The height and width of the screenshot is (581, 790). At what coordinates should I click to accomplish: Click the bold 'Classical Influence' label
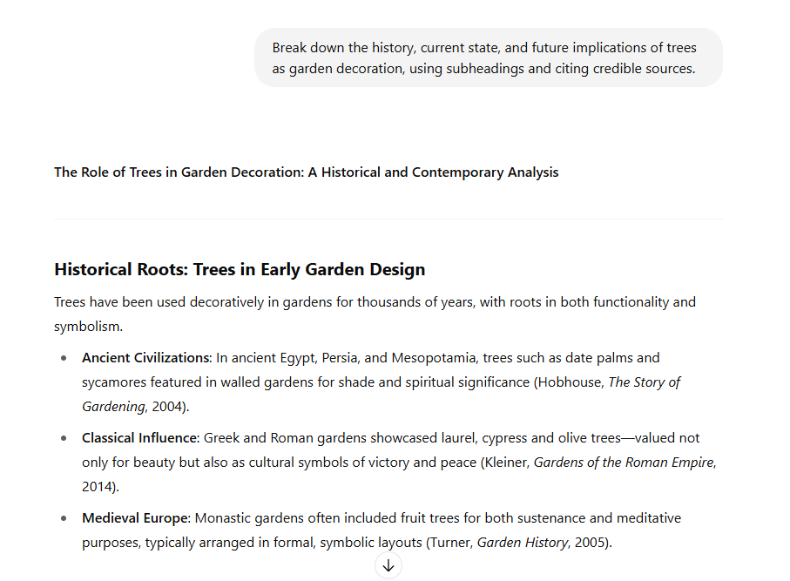[139, 437]
